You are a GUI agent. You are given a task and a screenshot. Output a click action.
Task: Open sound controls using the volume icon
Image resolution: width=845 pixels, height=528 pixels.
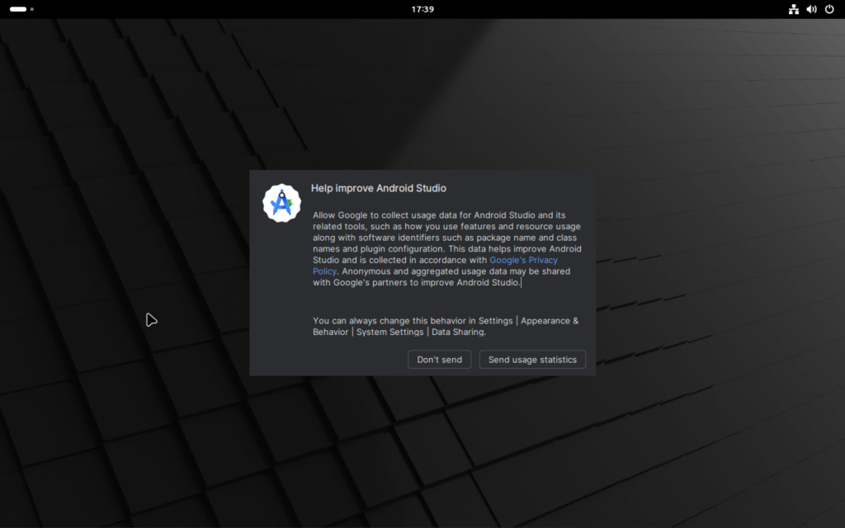(810, 9)
